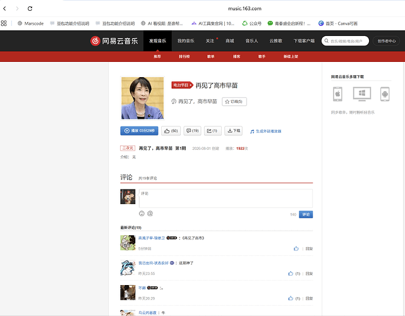Open the 生成外链播放器 link

pos(266,131)
